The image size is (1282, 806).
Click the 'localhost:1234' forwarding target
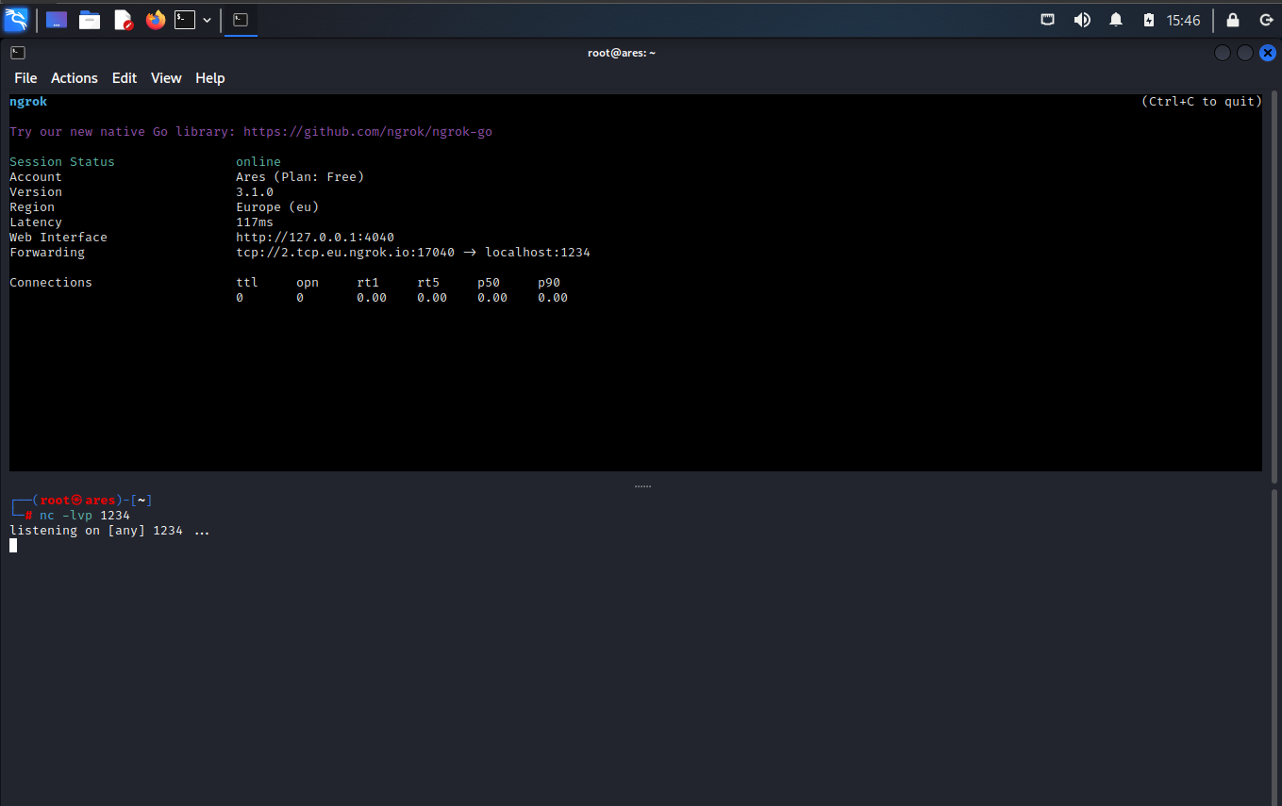pos(538,253)
